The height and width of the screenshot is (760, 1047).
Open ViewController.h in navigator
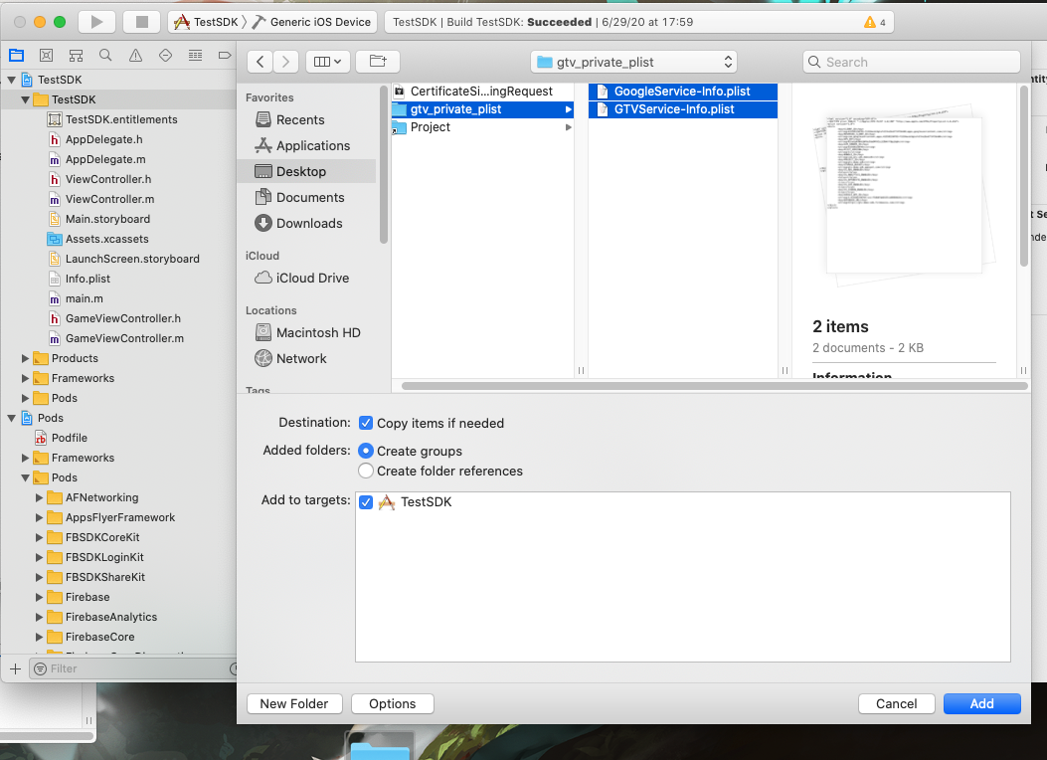point(107,180)
